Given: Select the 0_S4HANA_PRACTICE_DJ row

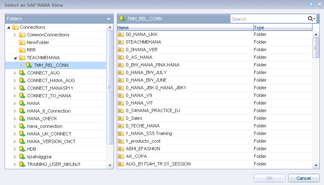Looking at the screenshot, I should (x=215, y=110).
